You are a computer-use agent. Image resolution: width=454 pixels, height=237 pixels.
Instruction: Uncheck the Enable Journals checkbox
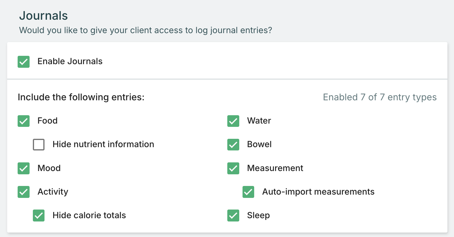pos(24,62)
